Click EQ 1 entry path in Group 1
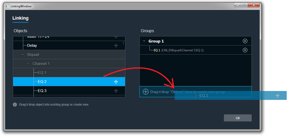The image size is (290, 136). click(182, 50)
